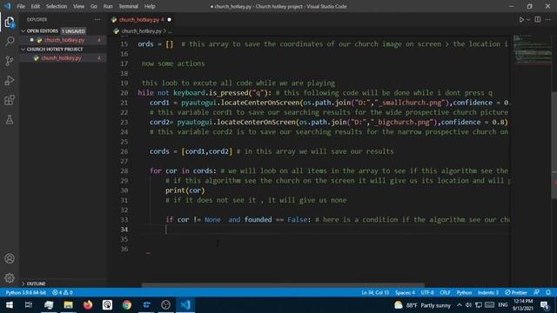The height and width of the screenshot is (313, 557).
Task: Place cursor on line 34 in editor
Action: (323, 230)
